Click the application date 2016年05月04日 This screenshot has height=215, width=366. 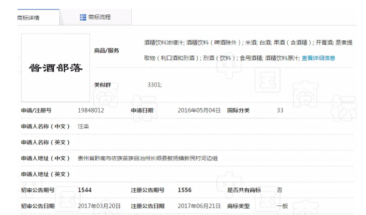[x=199, y=110]
